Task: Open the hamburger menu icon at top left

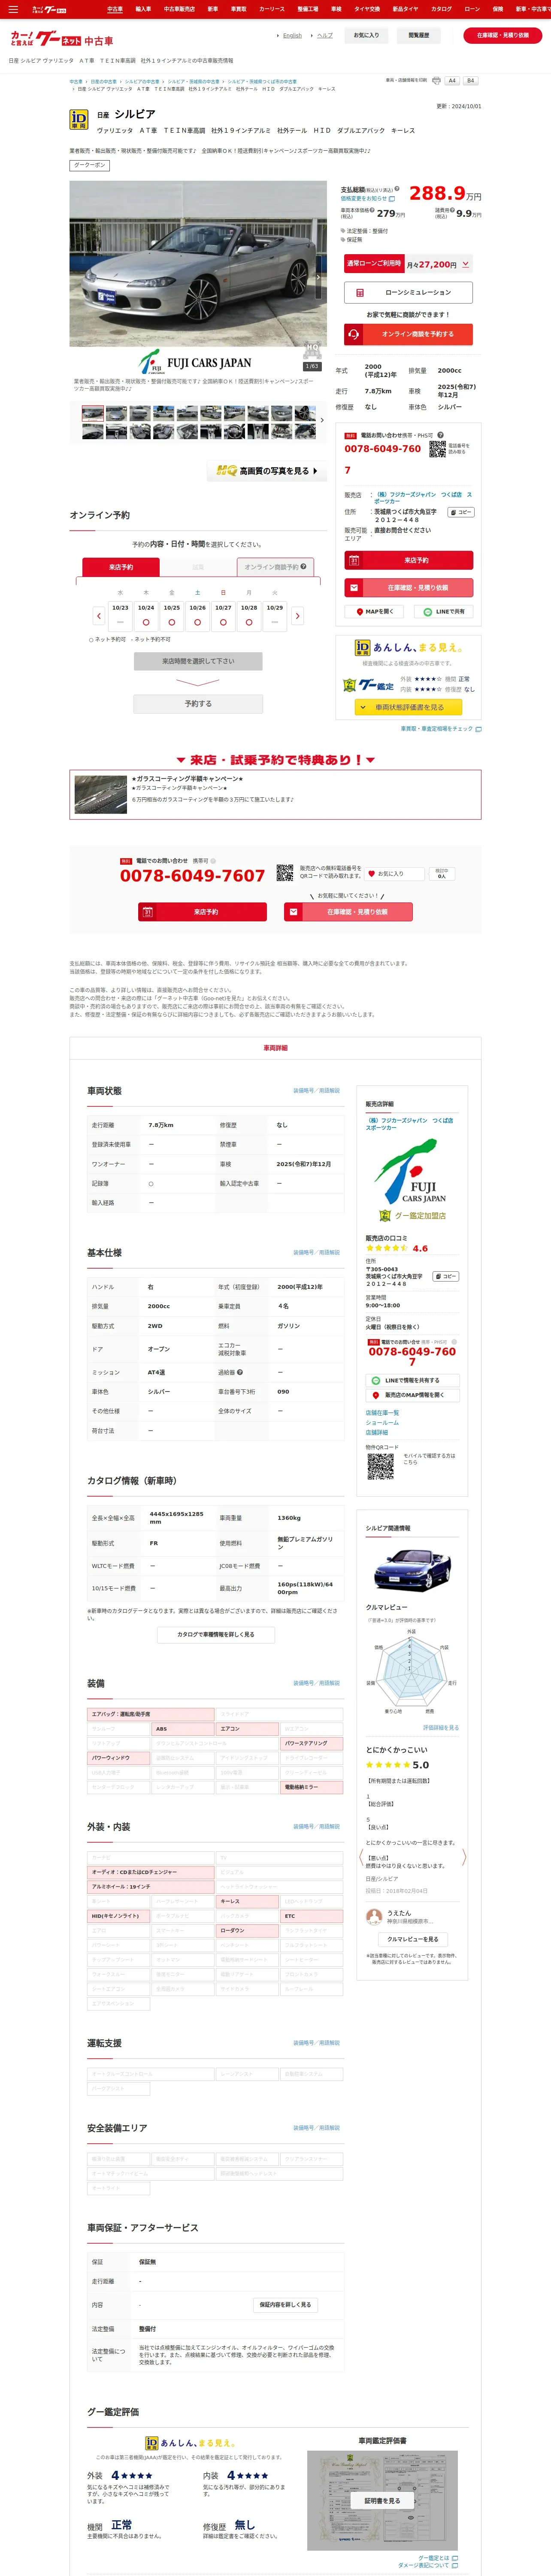Action: (x=13, y=9)
